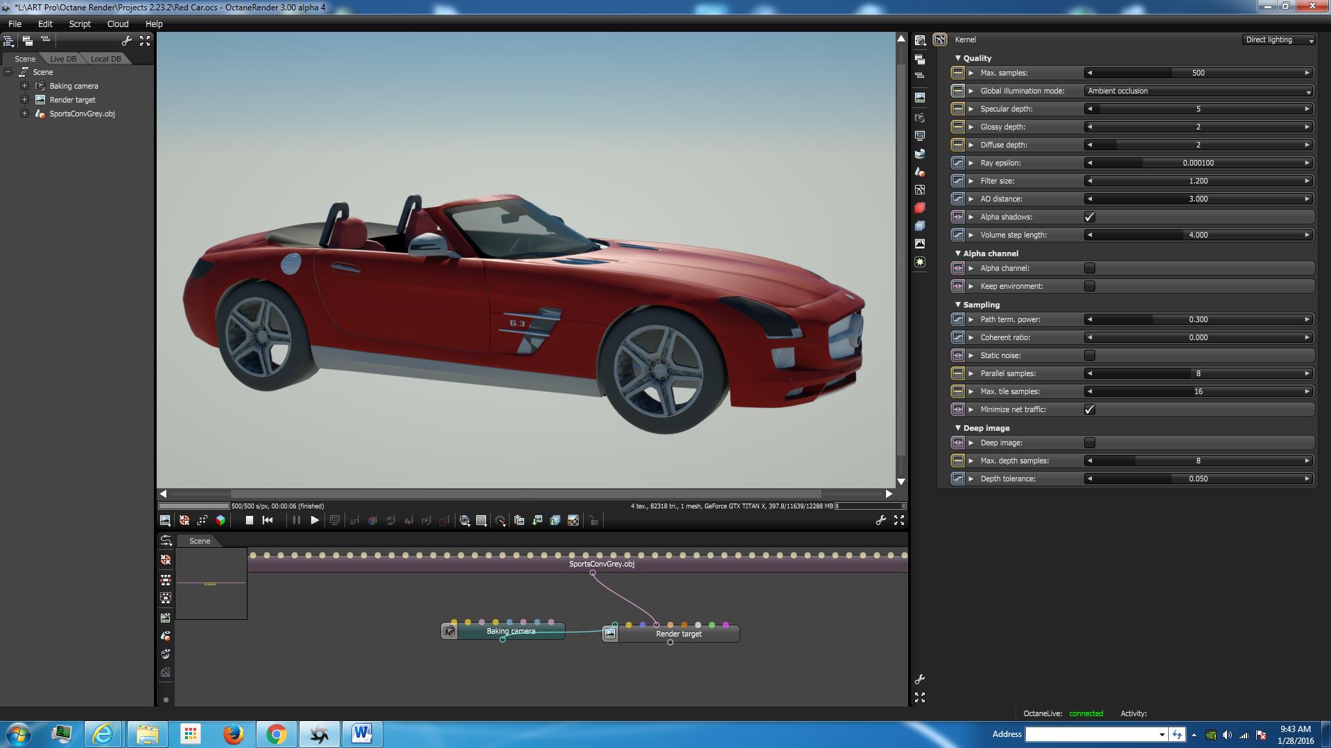
Task: Click the render passes cube icon
Action: [x=220, y=520]
